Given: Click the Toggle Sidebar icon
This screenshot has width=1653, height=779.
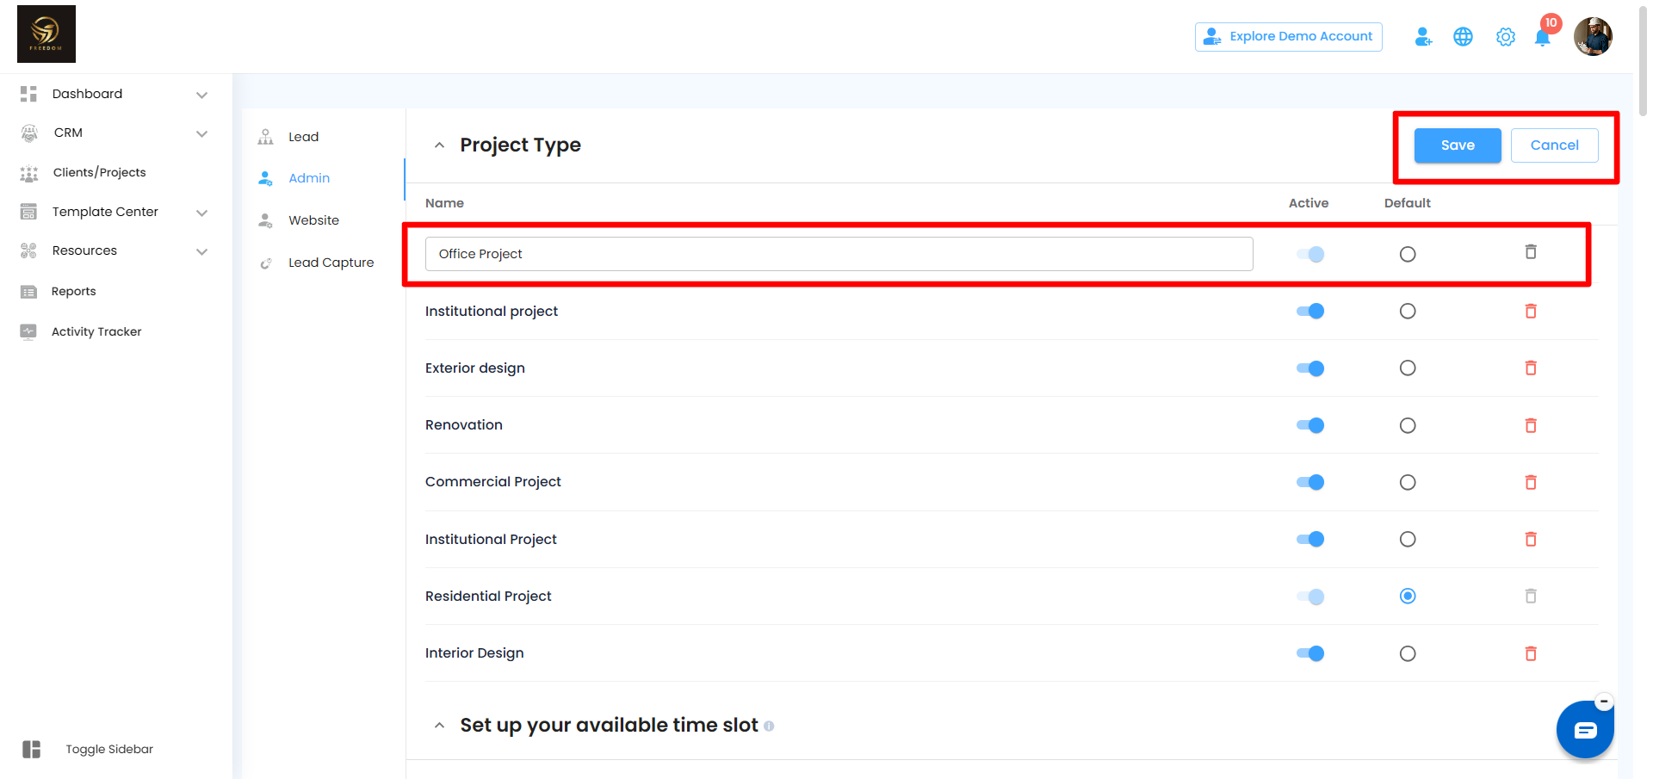Looking at the screenshot, I should coord(32,750).
